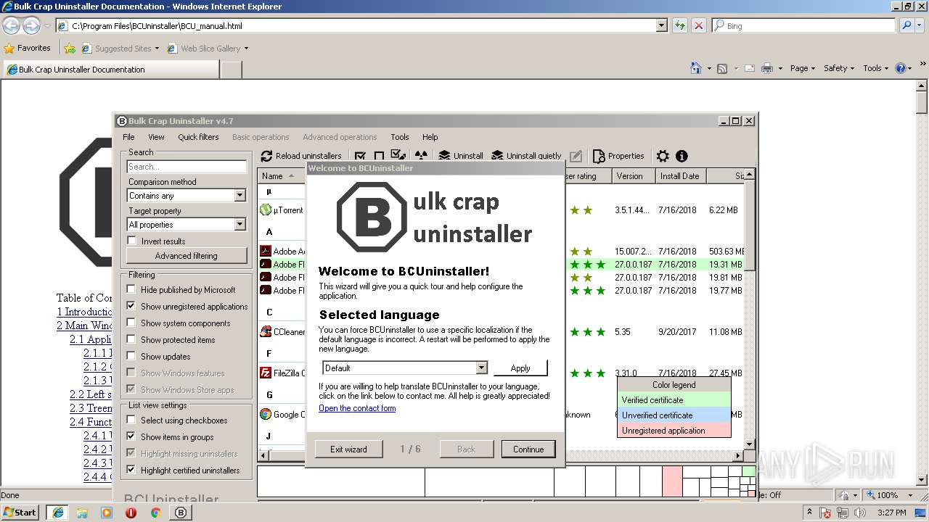
Task: Click the deselect-all empty box toolbar icon
Action: 379,156
